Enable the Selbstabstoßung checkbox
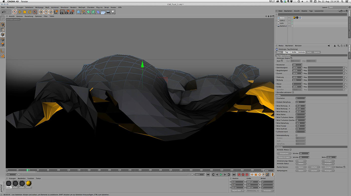The image size is (351, 196). (296, 135)
